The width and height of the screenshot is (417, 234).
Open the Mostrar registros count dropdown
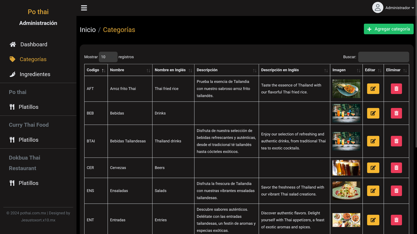tap(108, 57)
